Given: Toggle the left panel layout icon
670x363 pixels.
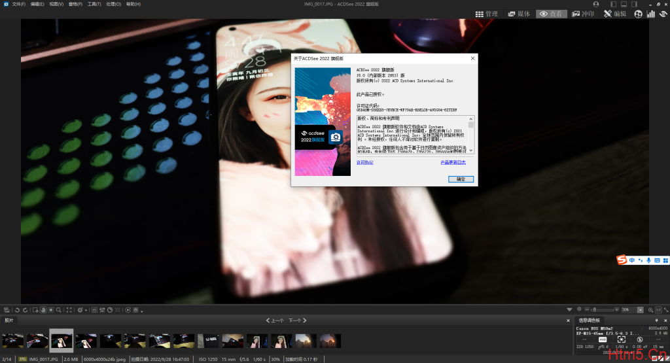Looking at the screenshot, I should point(614,4).
